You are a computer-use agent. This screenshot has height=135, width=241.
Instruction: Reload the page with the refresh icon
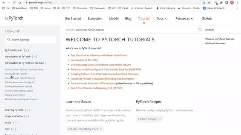[x=14, y=3]
